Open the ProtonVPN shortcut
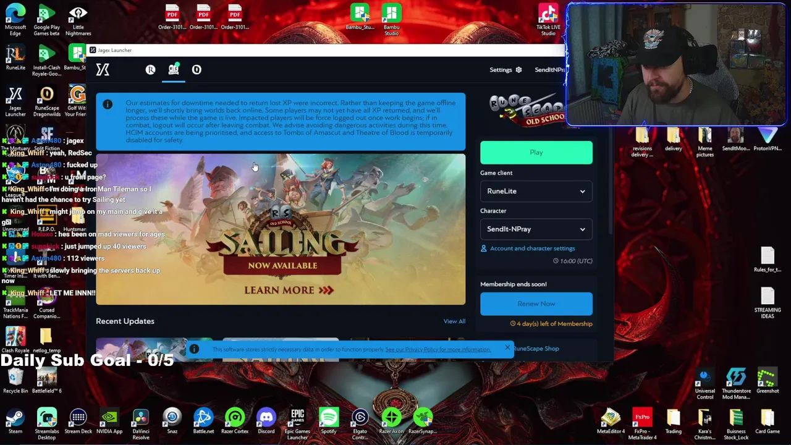The height and width of the screenshot is (445, 791). [767, 139]
